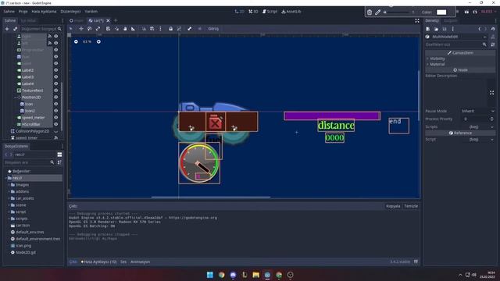Click the CanvasItem section header
500x281 pixels.
point(460,53)
